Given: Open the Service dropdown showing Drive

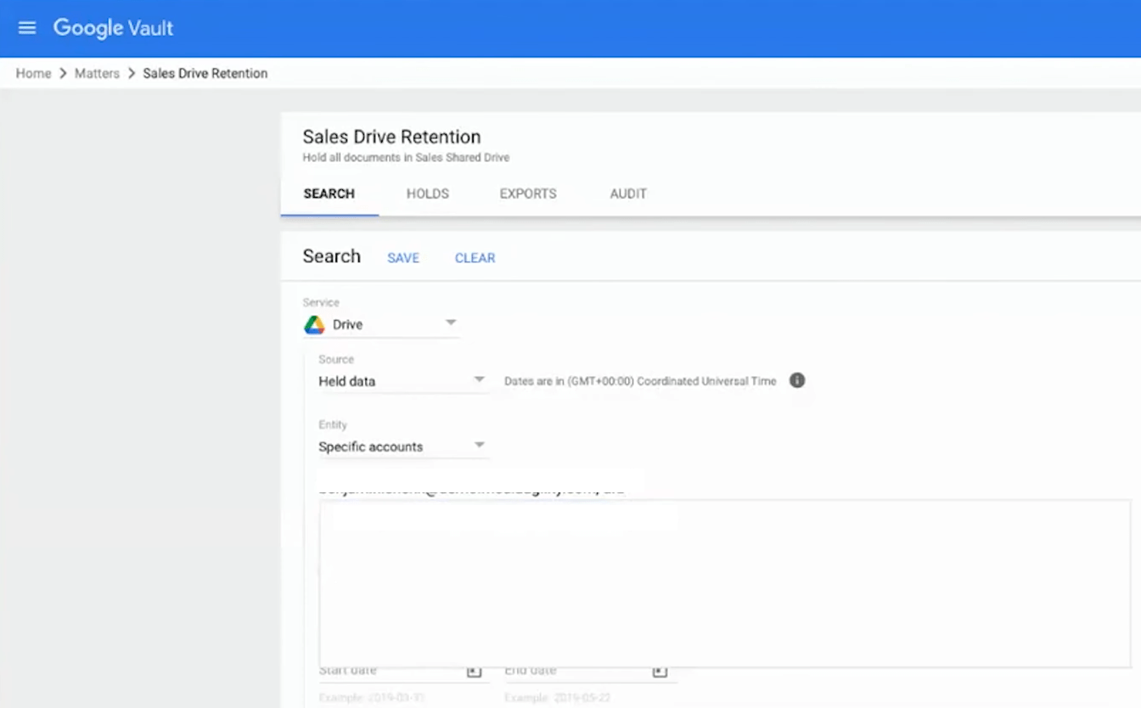Looking at the screenshot, I should click(x=451, y=323).
